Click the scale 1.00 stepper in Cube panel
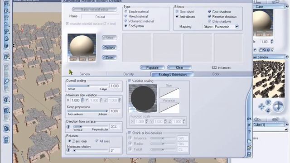Screen dimensions: 290x163 272,42
